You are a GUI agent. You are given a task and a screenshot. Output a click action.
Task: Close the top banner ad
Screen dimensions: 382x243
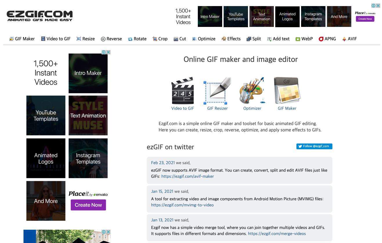(x=378, y=5)
